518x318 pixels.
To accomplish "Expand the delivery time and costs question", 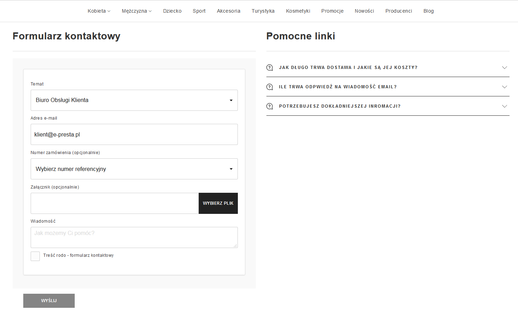I will click(504, 68).
